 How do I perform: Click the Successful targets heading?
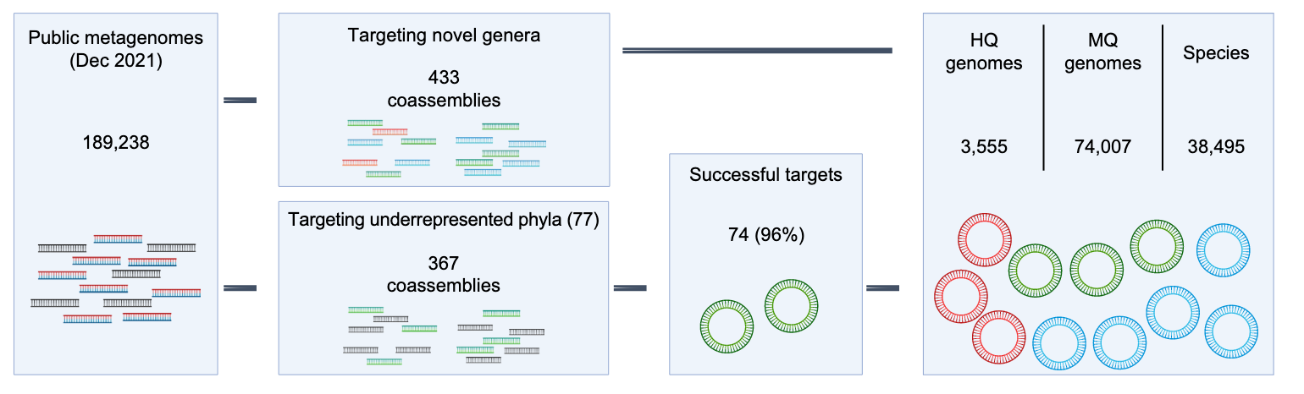tap(765, 175)
